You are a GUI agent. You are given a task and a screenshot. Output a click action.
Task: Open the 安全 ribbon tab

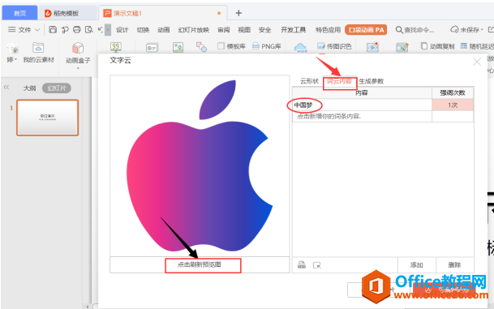point(264,30)
